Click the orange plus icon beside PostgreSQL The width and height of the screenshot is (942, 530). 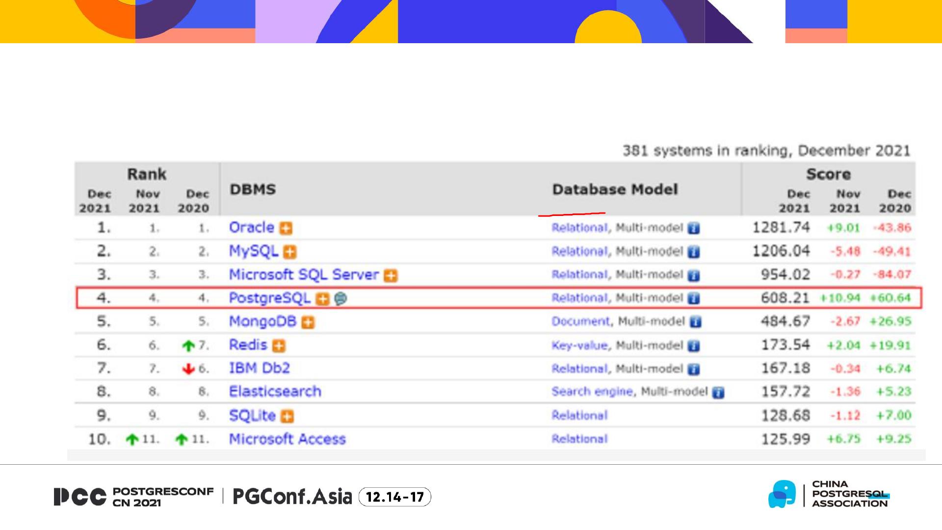click(x=323, y=299)
